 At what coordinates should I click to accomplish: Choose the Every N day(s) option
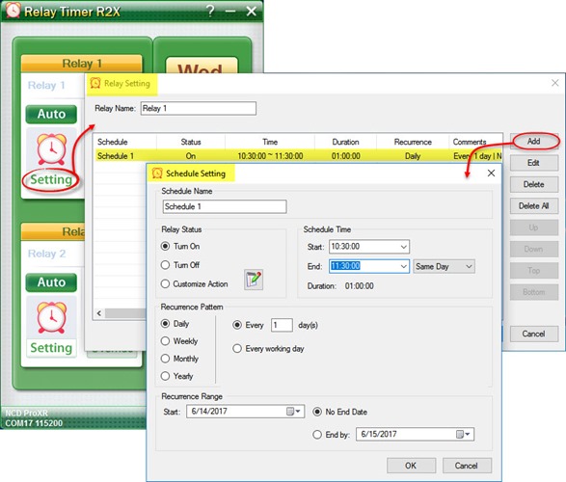(237, 325)
